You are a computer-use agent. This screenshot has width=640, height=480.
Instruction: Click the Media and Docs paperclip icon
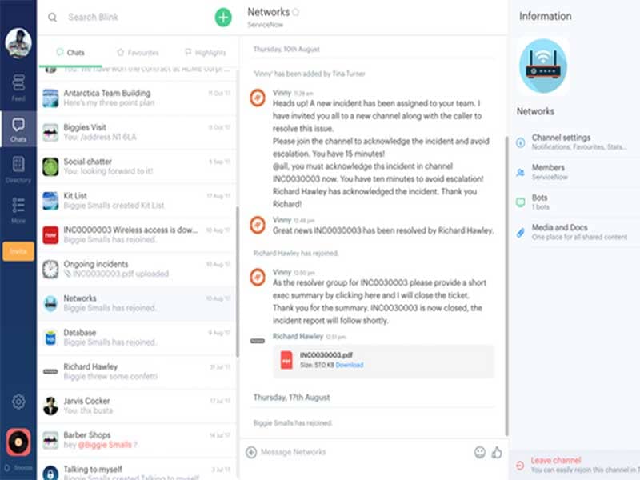click(521, 233)
